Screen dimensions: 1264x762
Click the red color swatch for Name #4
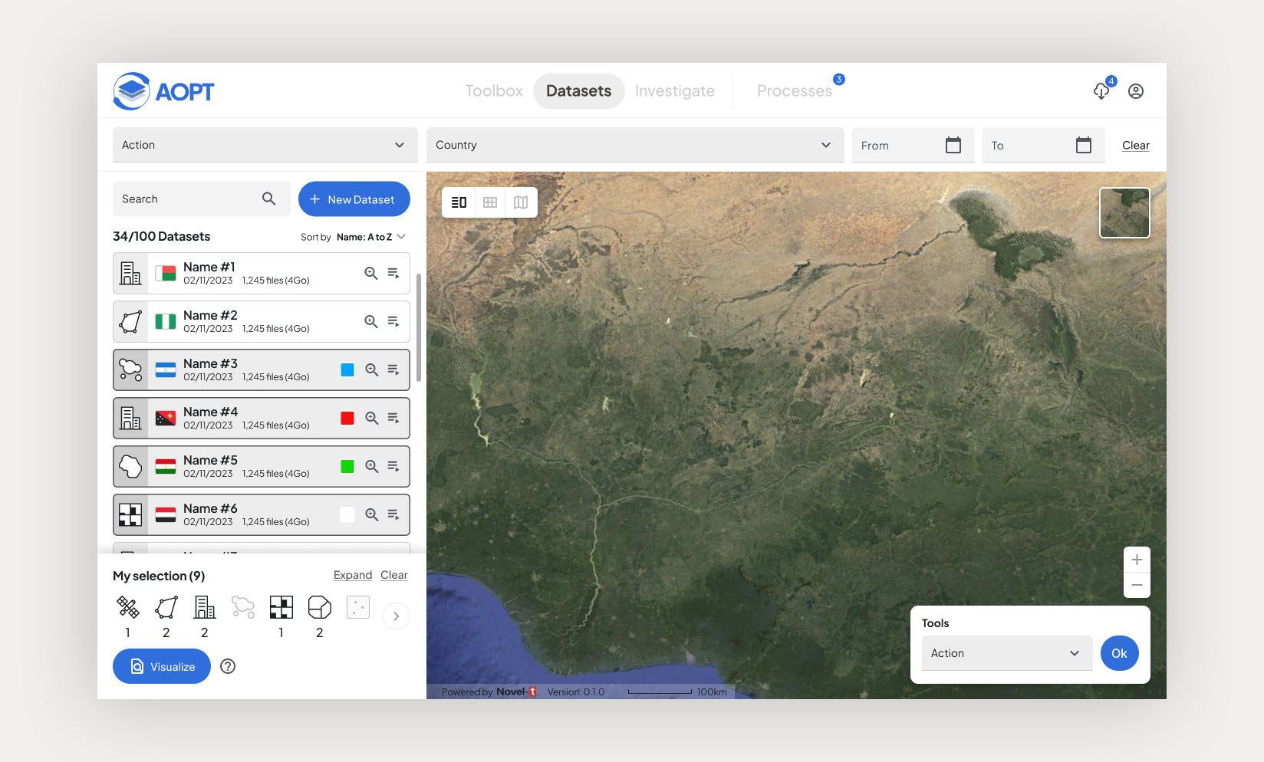[347, 418]
